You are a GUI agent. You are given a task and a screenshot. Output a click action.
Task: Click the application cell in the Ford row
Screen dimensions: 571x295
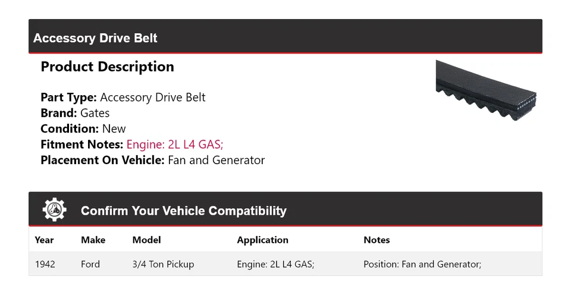click(275, 264)
